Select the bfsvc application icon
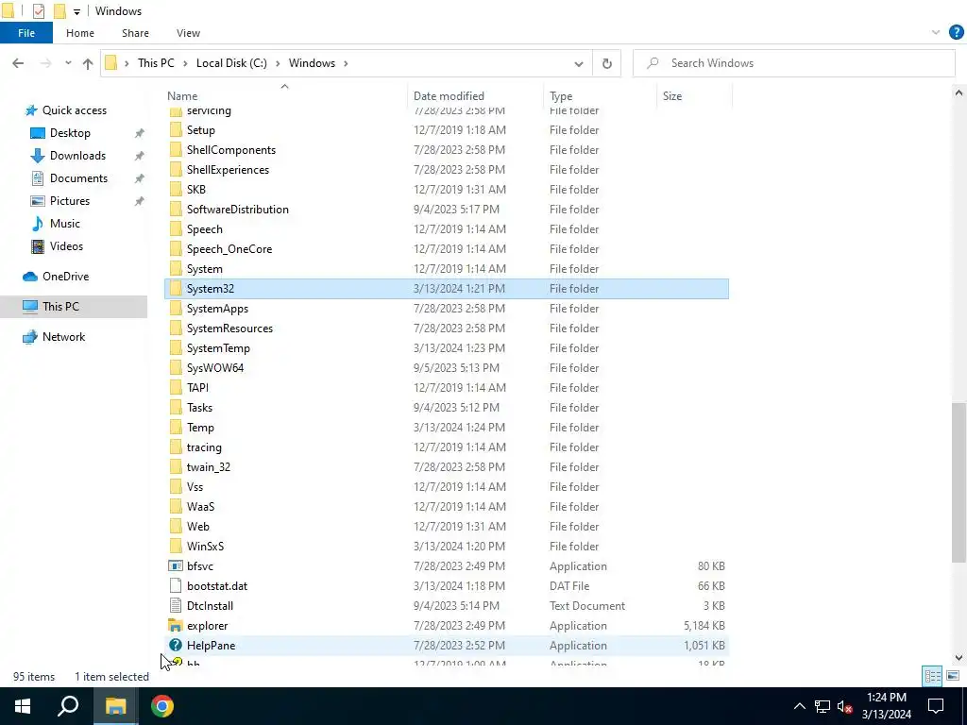The width and height of the screenshot is (967, 725). point(176,566)
